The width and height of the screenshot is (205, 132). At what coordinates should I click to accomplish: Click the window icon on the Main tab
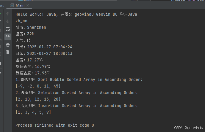[x=12, y=5]
